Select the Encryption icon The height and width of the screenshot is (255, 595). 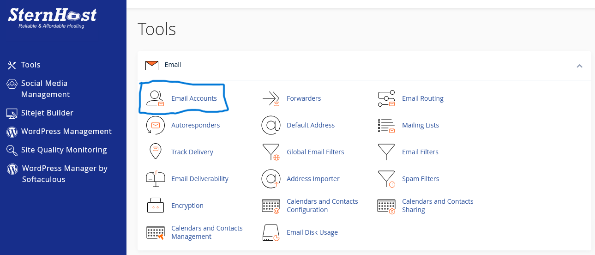click(x=155, y=206)
